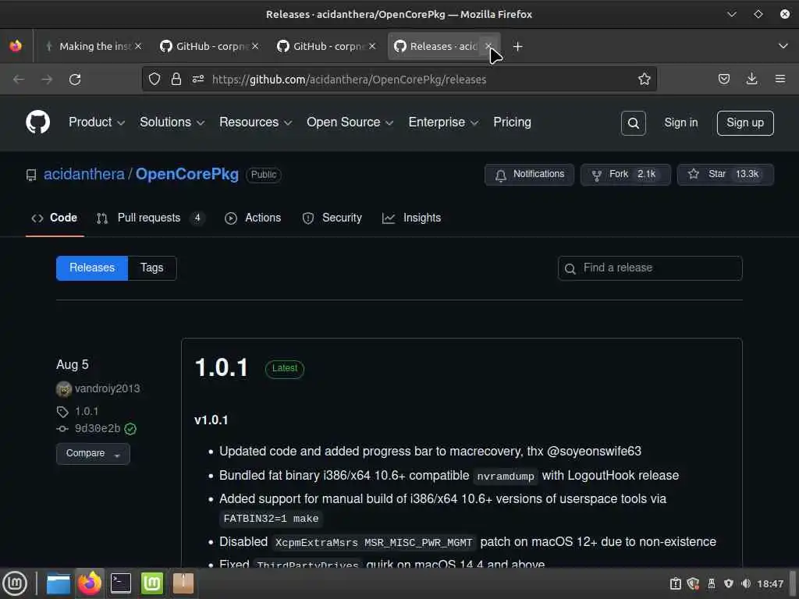Click the GitHub Octocat logo

click(37, 122)
